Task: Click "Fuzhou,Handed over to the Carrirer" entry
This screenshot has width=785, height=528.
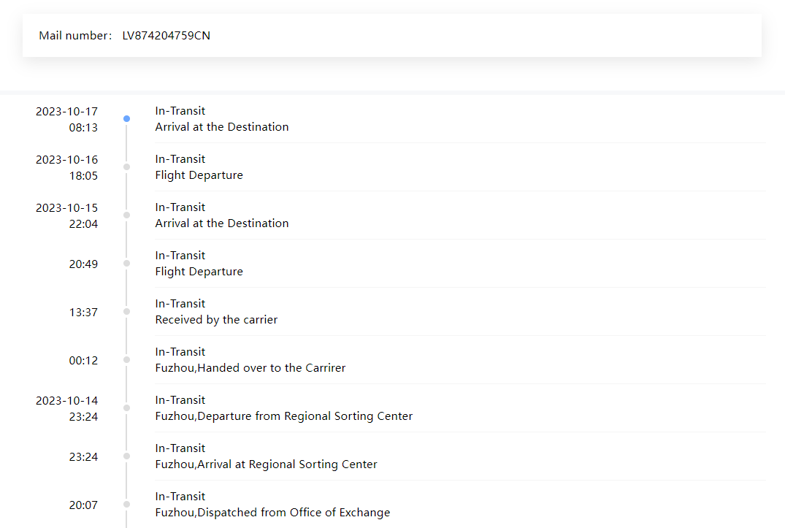Action: pyautogui.click(x=250, y=368)
